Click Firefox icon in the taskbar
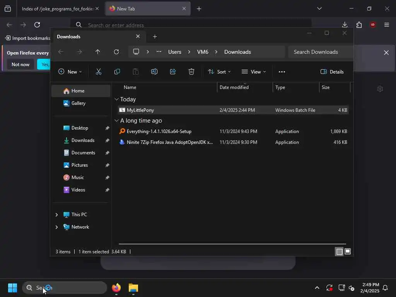Screen dimensions: 396x297 point(116,288)
